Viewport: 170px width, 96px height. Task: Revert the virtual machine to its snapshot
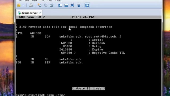click(x=45, y=5)
